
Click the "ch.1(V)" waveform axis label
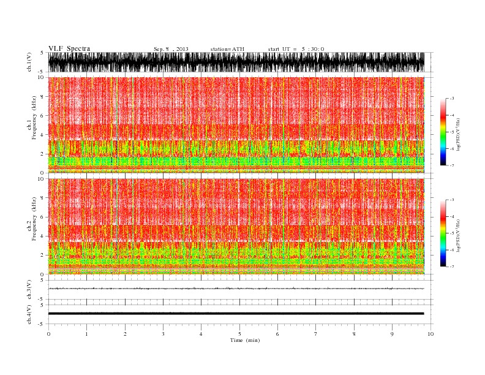tap(29, 62)
